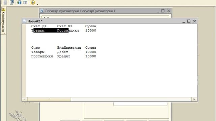The width and height of the screenshot is (216, 121).
Task: Click the close-document toolbar icon
Action: pyautogui.click(x=12, y=2)
